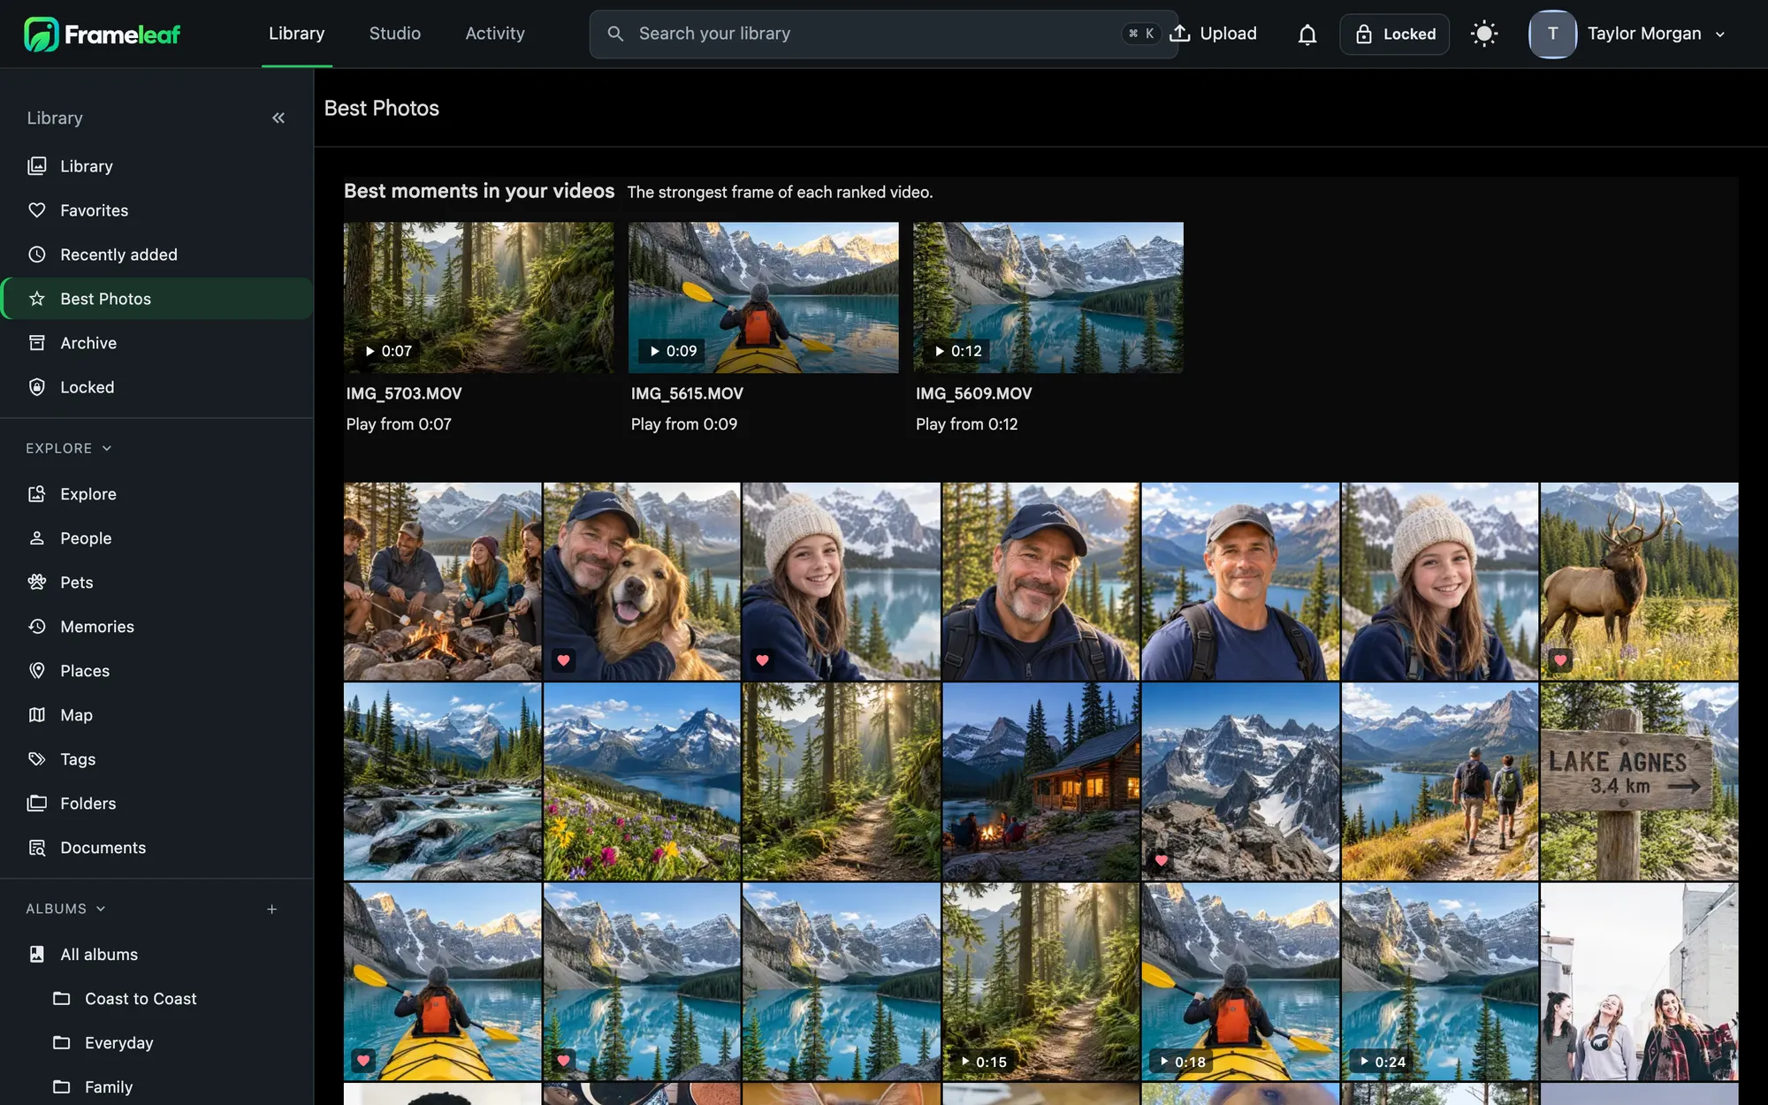Screen dimensions: 1768x1105
Task: Collapse the ALBUMS section
Action: point(65,909)
